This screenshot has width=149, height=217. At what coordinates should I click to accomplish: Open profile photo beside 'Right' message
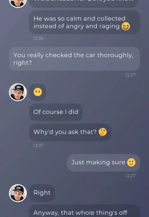(x=18, y=193)
